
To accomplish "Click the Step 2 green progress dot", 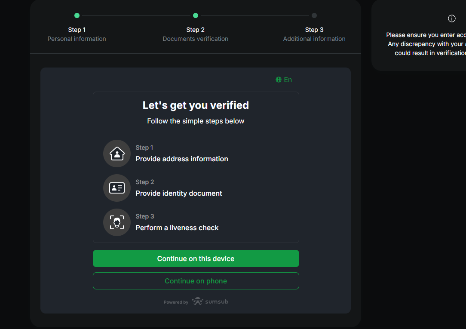I will 196,15.
